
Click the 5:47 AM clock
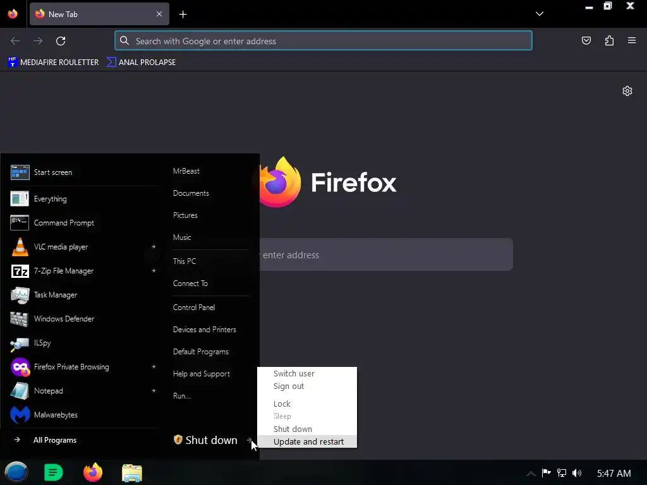[614, 474]
